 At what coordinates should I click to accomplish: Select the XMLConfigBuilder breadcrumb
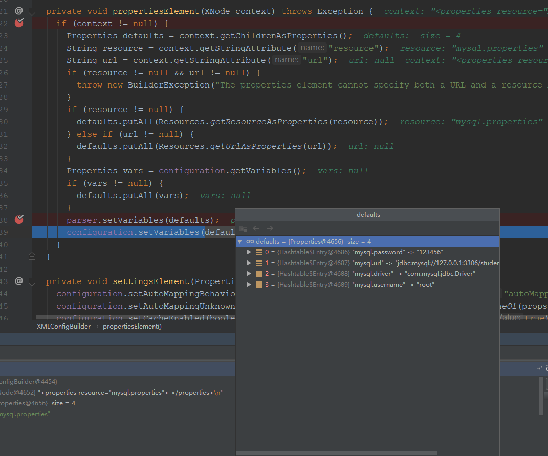point(63,327)
